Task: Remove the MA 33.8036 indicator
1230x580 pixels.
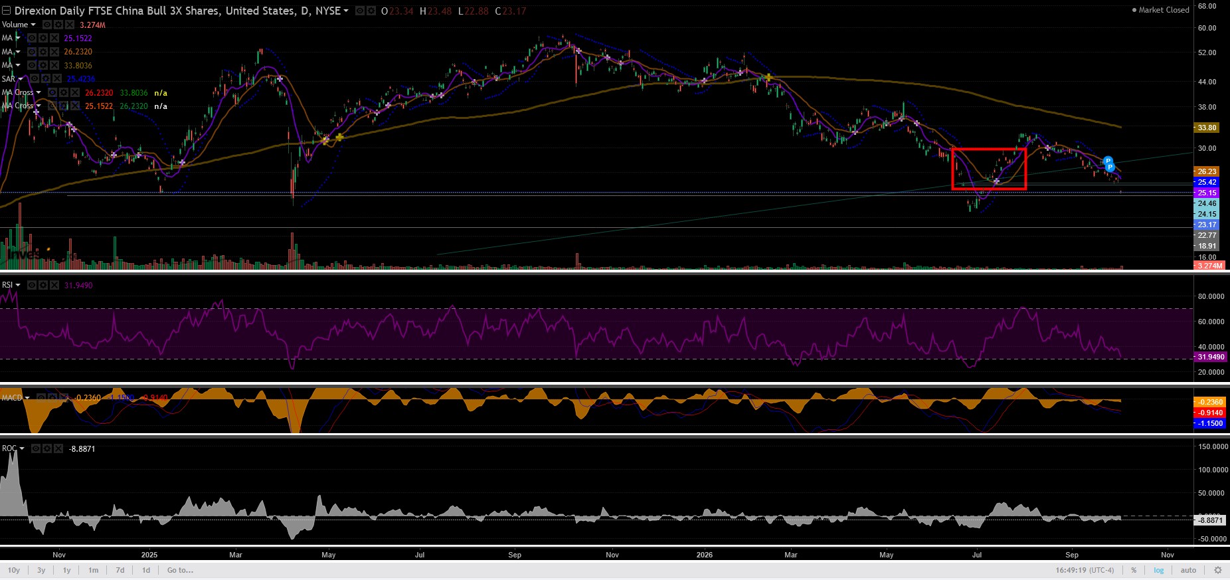Action: (54, 65)
